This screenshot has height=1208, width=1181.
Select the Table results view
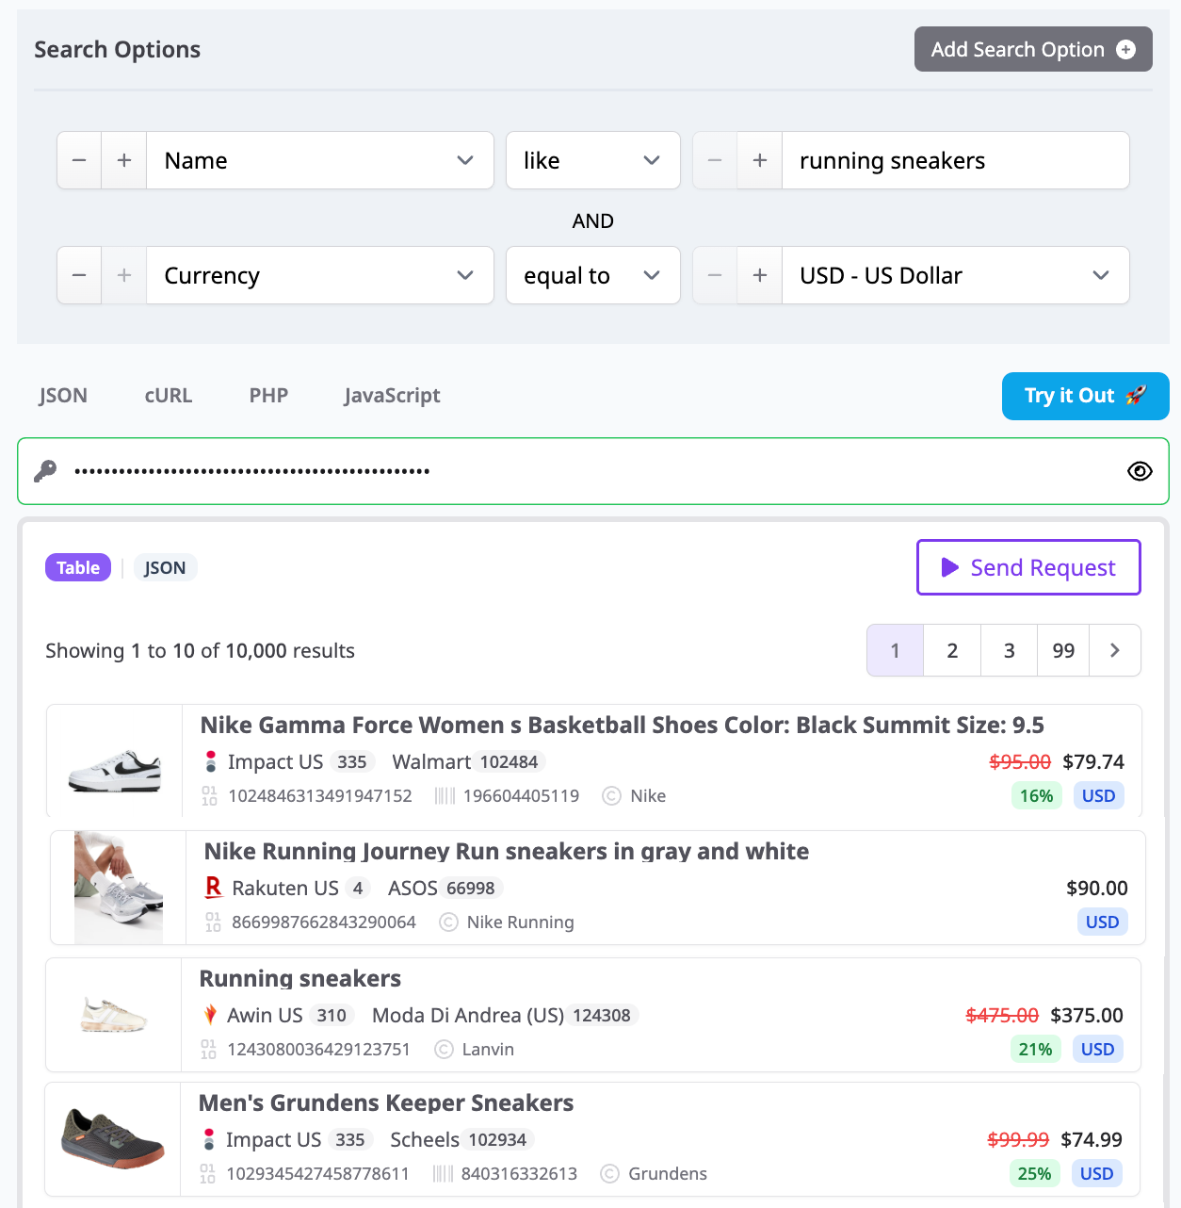click(x=78, y=567)
